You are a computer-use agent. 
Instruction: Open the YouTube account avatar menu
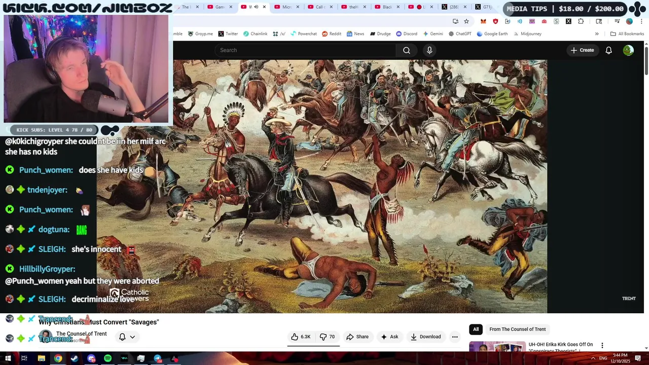click(x=628, y=50)
